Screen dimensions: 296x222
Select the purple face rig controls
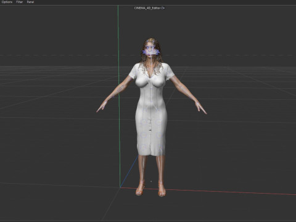tap(151, 51)
